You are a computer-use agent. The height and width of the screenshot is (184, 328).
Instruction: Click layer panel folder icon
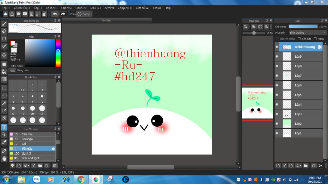[306, 166]
